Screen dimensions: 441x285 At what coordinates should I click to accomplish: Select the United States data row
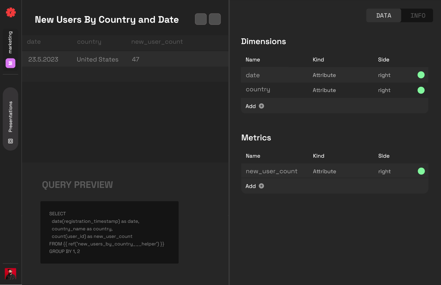tap(98, 59)
